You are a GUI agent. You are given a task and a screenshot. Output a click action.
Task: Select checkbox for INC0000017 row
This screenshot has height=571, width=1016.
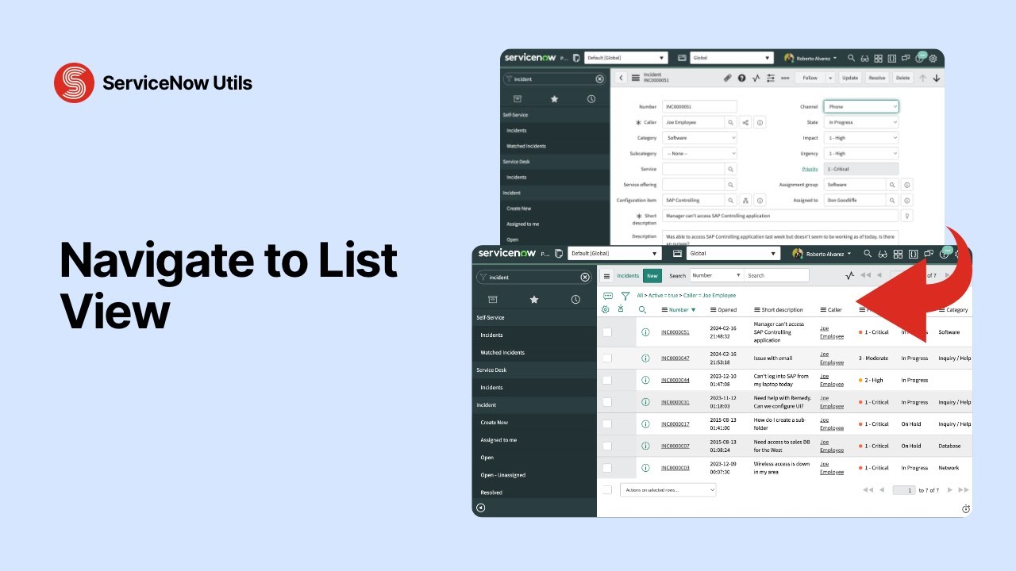(607, 423)
